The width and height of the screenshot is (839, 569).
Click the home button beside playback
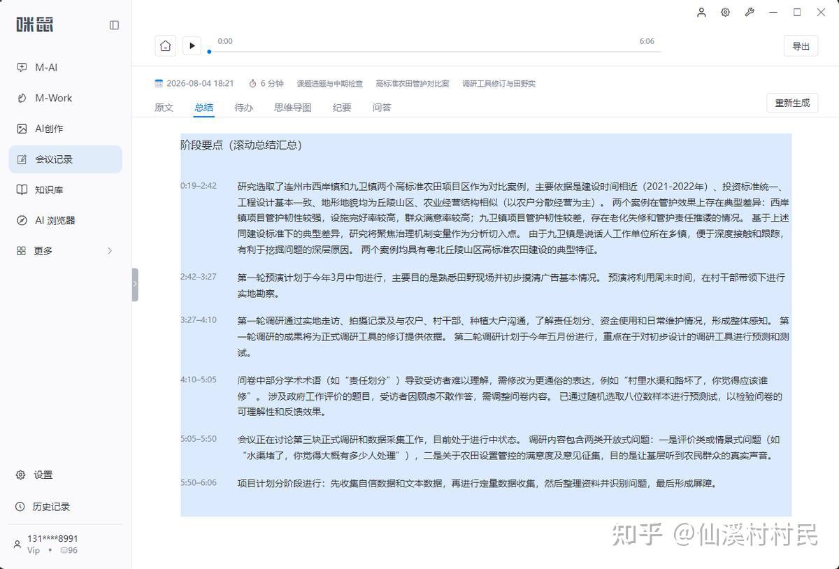165,45
